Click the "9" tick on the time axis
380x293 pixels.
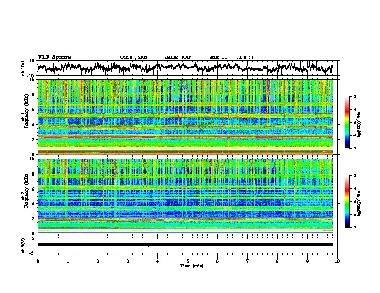pyautogui.click(x=307, y=261)
